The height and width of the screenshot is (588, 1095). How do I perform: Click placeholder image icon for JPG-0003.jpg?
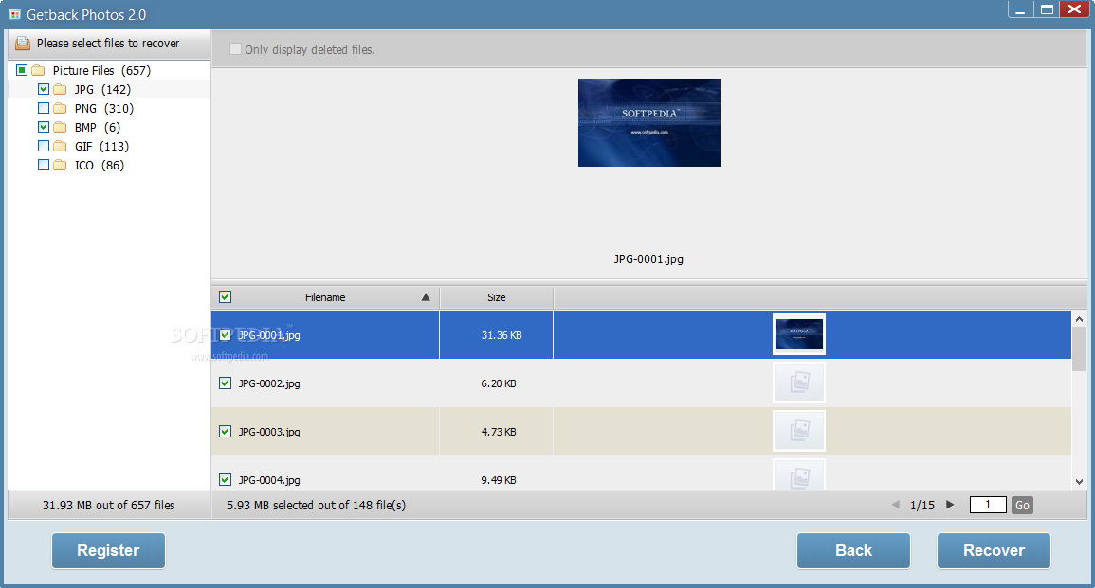tap(799, 431)
